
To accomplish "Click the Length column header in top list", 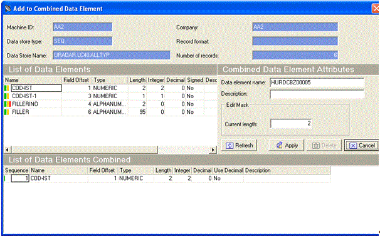I will [x=137, y=80].
